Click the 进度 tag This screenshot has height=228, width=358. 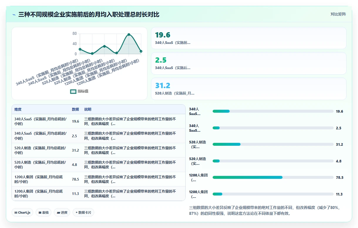62,212
